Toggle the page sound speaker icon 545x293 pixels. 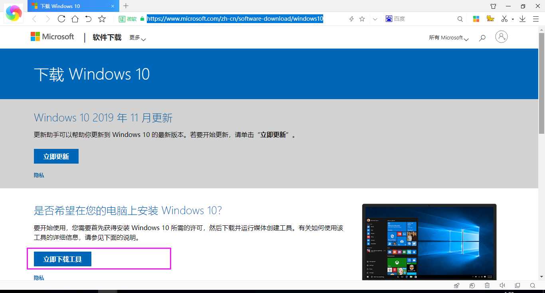(502, 285)
